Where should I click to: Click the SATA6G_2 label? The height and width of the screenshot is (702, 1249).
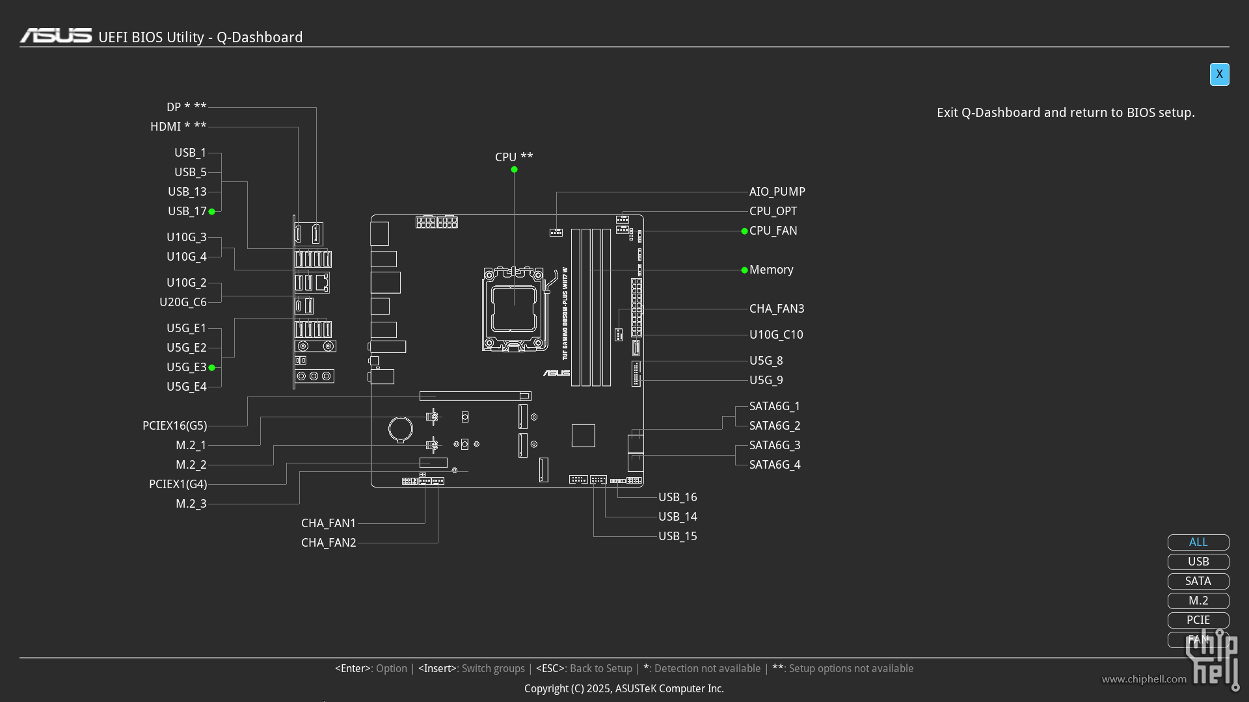775,426
